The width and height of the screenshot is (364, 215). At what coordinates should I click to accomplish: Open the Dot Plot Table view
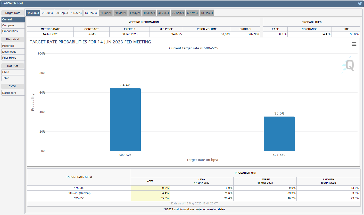click(x=13, y=78)
